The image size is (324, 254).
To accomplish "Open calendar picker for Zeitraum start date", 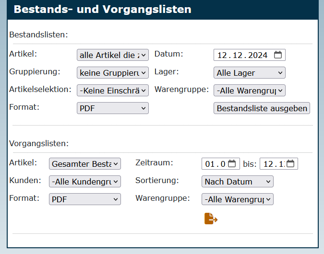I will tap(232, 164).
